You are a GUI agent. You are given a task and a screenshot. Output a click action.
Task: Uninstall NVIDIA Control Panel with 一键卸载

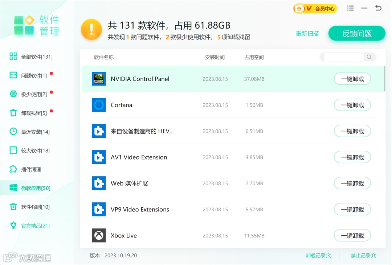(x=352, y=79)
